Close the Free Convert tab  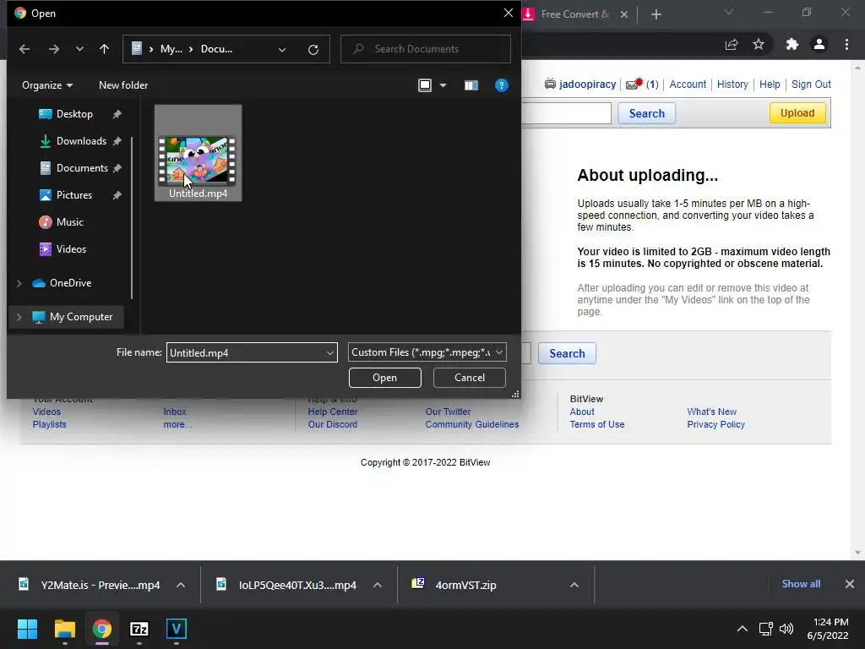click(624, 14)
